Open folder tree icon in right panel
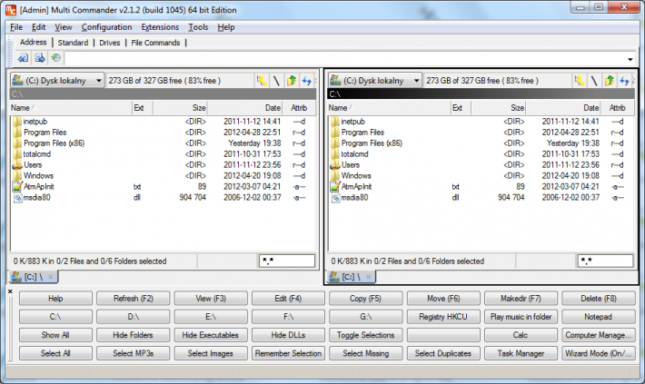 580,80
